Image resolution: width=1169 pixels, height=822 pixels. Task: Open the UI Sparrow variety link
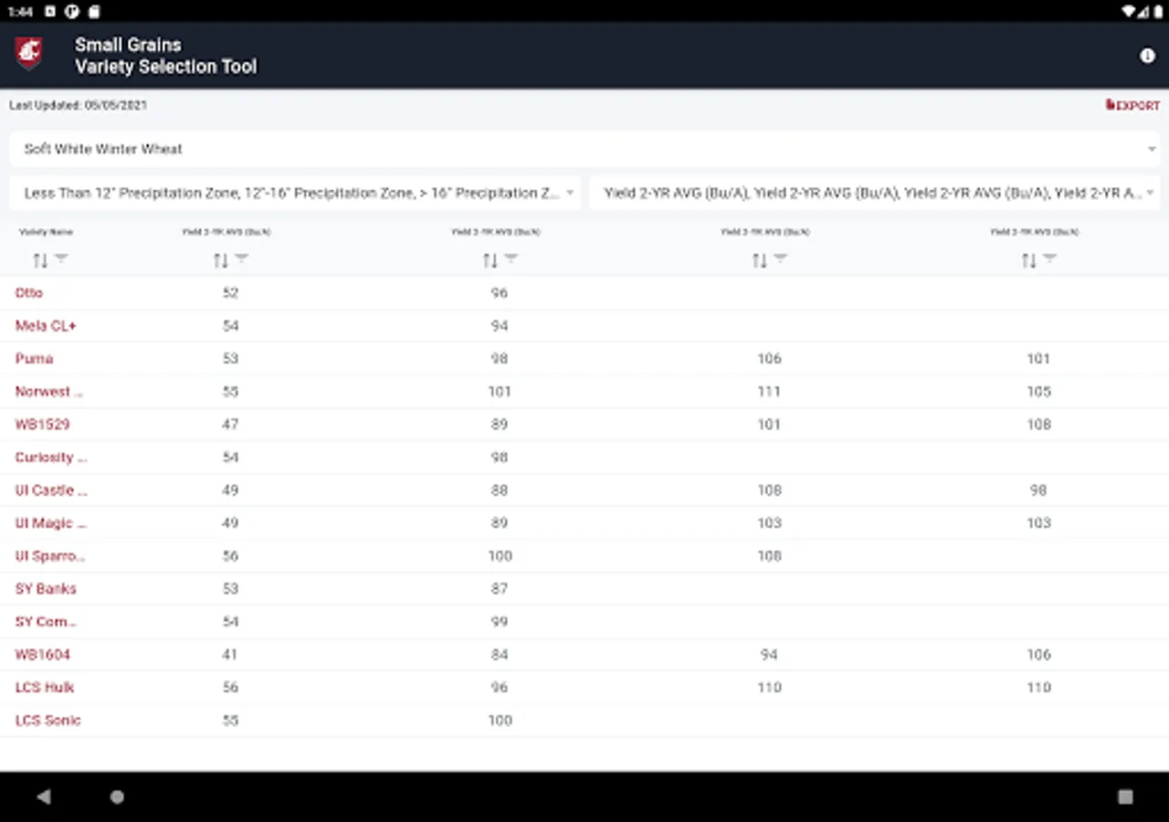pyautogui.click(x=50, y=556)
